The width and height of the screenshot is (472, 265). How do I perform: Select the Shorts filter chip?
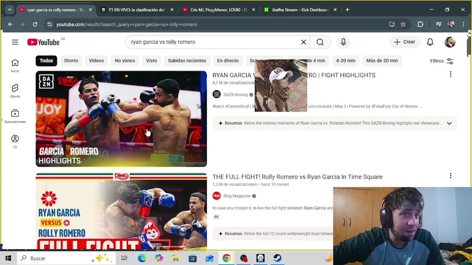tap(71, 60)
